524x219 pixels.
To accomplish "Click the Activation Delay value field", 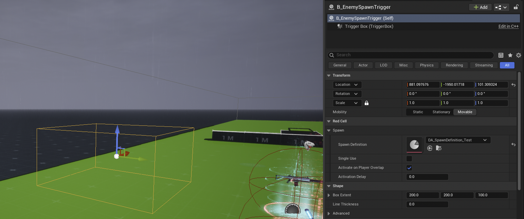I will 427,177.
